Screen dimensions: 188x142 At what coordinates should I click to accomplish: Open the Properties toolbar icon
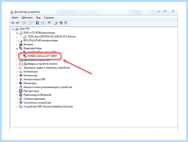(31, 23)
